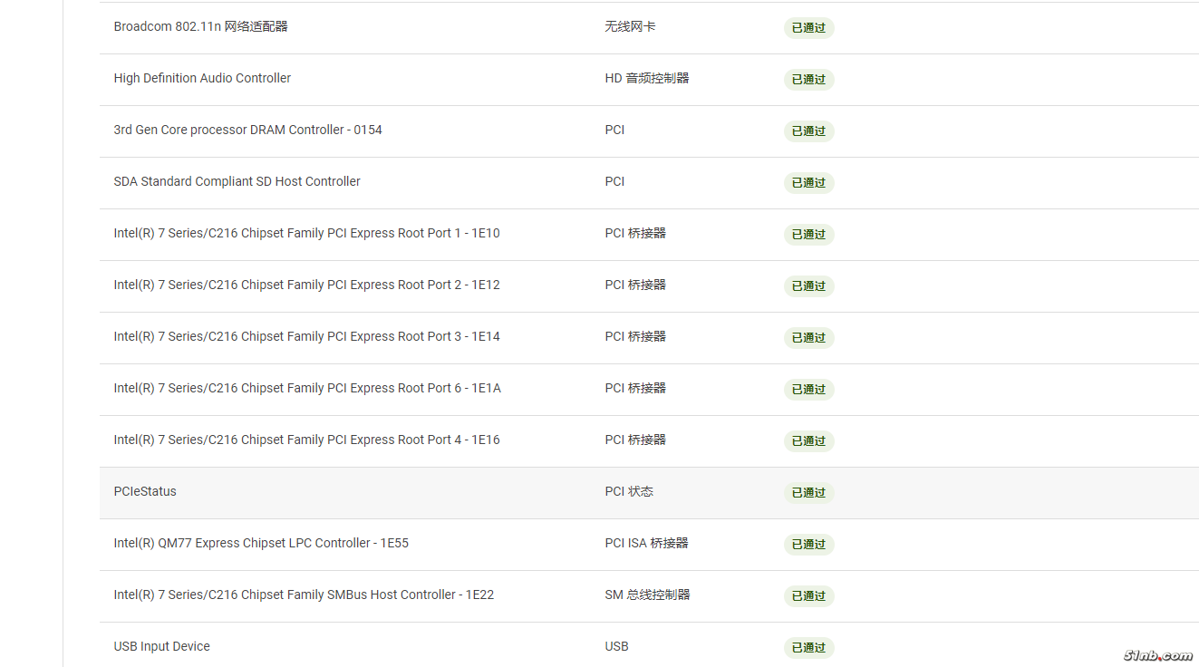Click the USB Input Device entry
The image size is (1199, 667).
(161, 647)
